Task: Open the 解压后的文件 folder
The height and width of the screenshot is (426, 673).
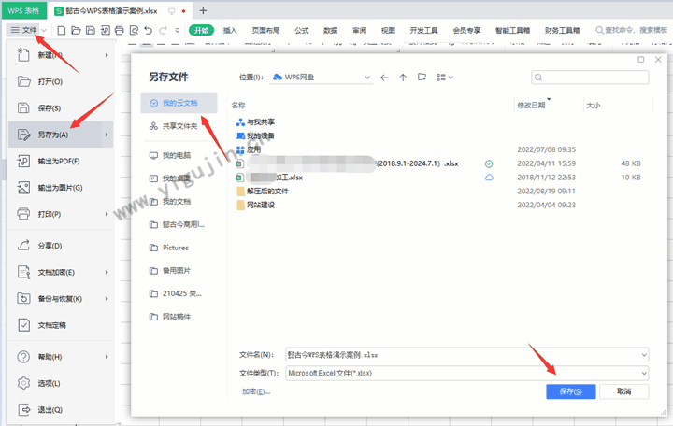Action: pos(263,191)
